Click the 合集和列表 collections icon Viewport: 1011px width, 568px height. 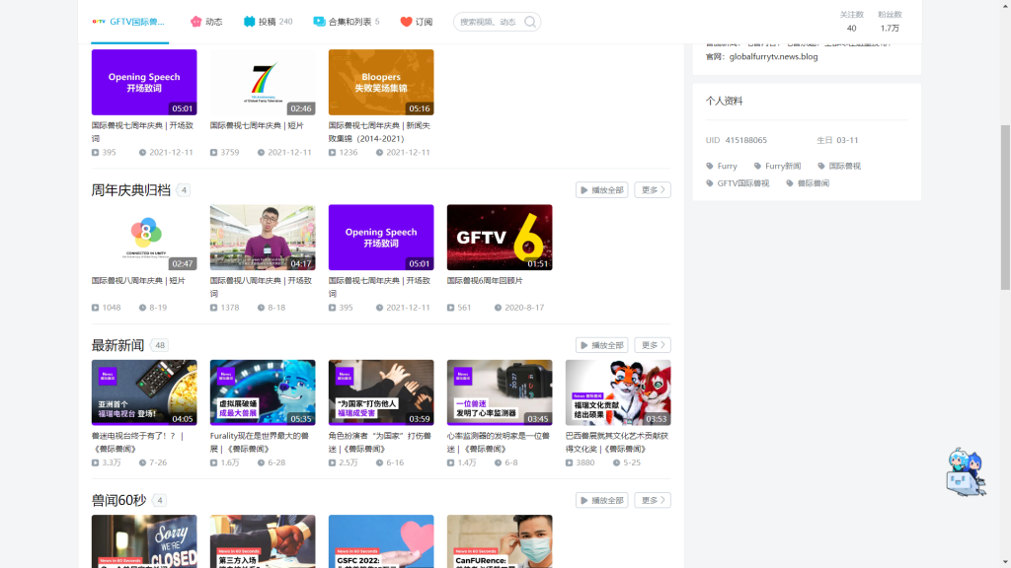pos(319,22)
